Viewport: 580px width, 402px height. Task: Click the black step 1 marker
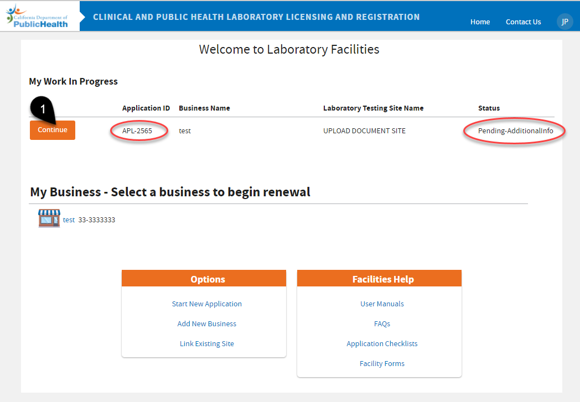pyautogui.click(x=43, y=108)
